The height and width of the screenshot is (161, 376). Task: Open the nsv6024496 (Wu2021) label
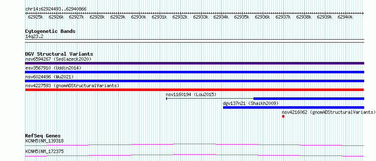click(x=49, y=77)
